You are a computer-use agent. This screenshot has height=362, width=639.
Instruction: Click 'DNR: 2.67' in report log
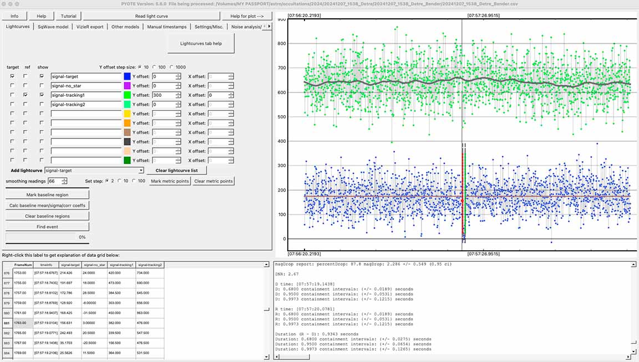[x=287, y=274]
